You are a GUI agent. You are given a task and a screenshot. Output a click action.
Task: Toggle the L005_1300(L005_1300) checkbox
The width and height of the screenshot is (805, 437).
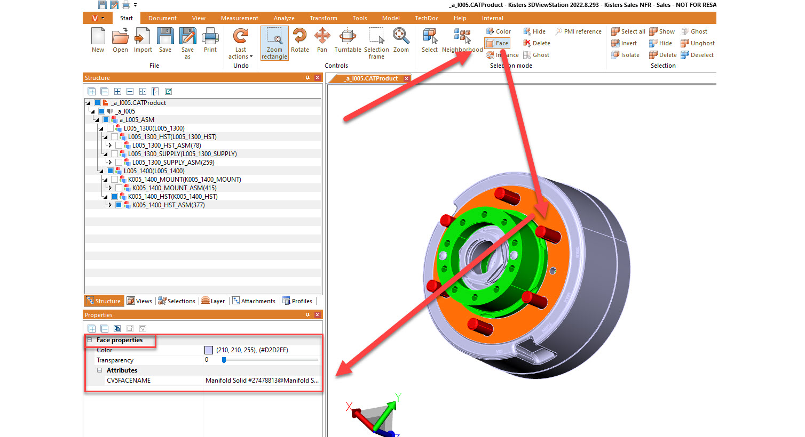(110, 128)
